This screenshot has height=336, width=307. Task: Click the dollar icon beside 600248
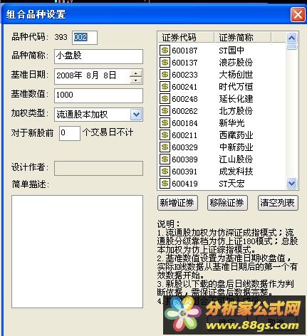[165, 99]
